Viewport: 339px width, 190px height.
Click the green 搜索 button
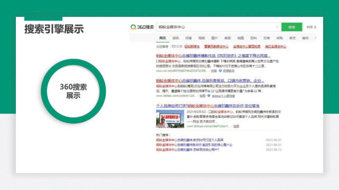pos(291,27)
